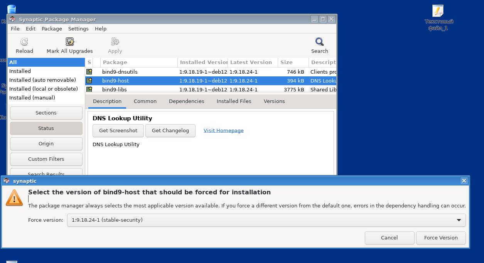484x263 pixels.
Task: Click the synaptic dialog title bar icon
Action: (x=7, y=181)
